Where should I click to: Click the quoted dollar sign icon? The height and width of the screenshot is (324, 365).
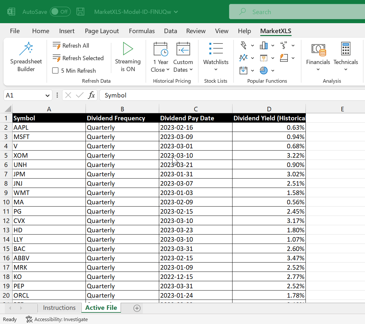(x=284, y=45)
